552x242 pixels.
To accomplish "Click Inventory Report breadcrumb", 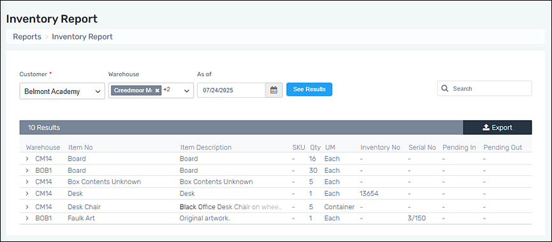I will tap(82, 37).
